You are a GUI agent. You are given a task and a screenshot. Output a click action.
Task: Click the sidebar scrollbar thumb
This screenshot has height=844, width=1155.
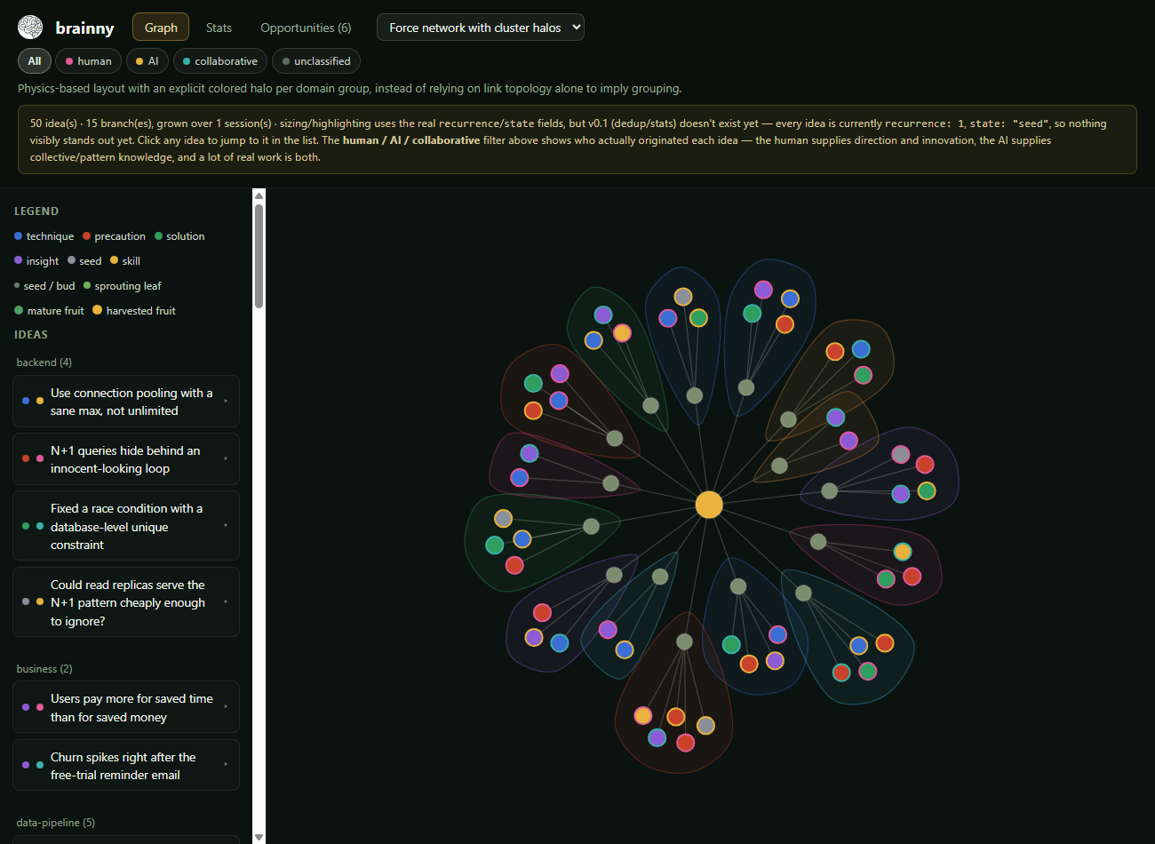click(x=259, y=256)
